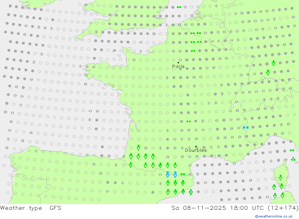Image resolution: width=299 pixels, height=219 pixels.
Task: Click the green double-dot symbol beside the blue snow-shower symbols
Action: pos(183,174)
